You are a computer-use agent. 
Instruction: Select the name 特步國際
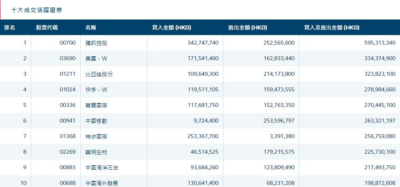96,136
